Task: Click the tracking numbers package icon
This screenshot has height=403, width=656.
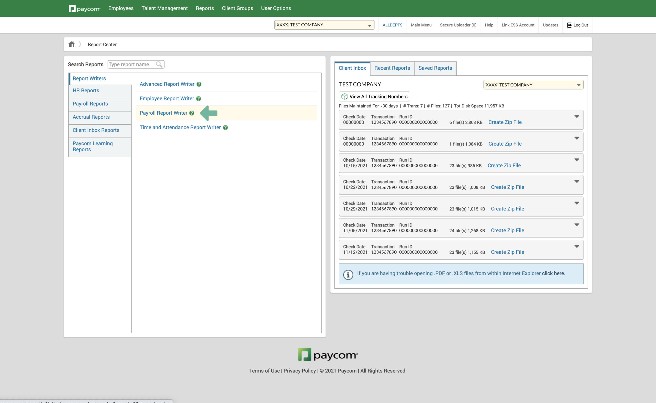Action: click(x=344, y=96)
